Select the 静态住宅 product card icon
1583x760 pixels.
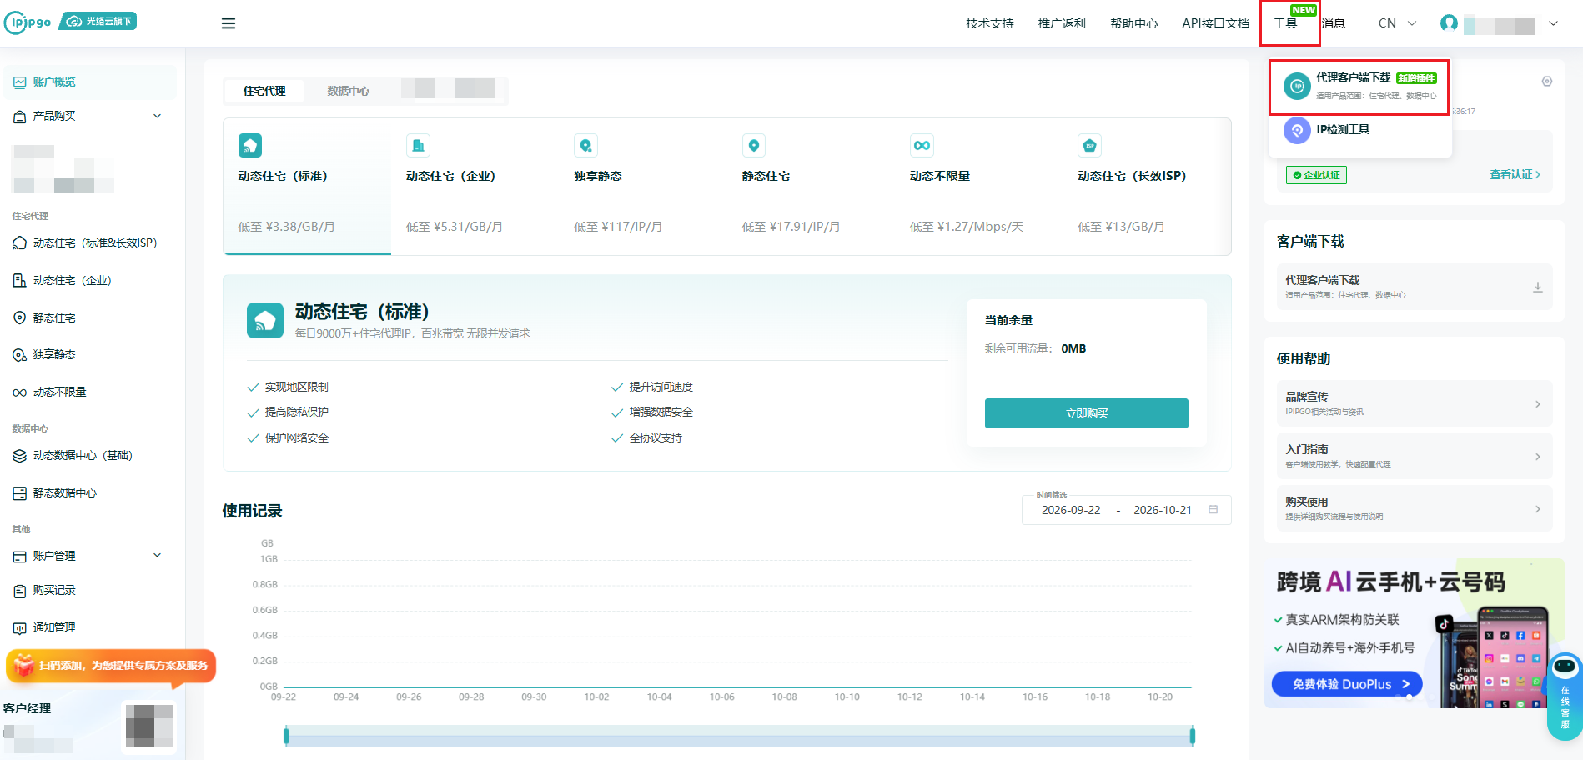[x=754, y=145]
